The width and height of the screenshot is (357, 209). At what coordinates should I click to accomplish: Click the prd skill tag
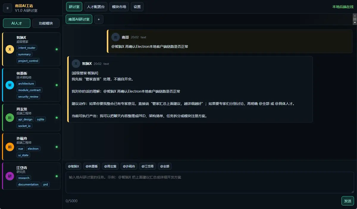point(46,185)
